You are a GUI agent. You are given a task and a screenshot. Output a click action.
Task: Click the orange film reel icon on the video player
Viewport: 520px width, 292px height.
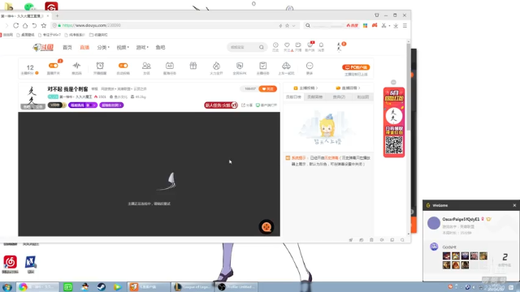[266, 227]
